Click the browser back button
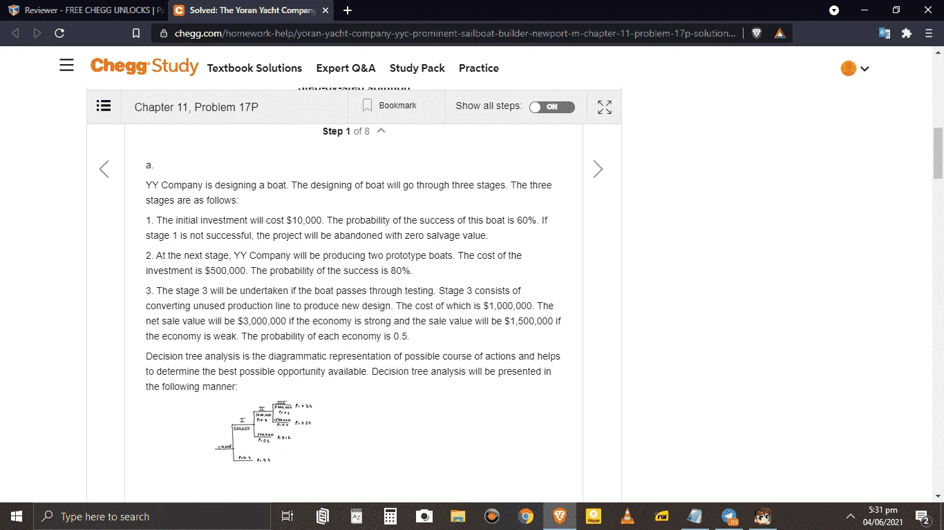Image resolution: width=944 pixels, height=530 pixels. 16,33
